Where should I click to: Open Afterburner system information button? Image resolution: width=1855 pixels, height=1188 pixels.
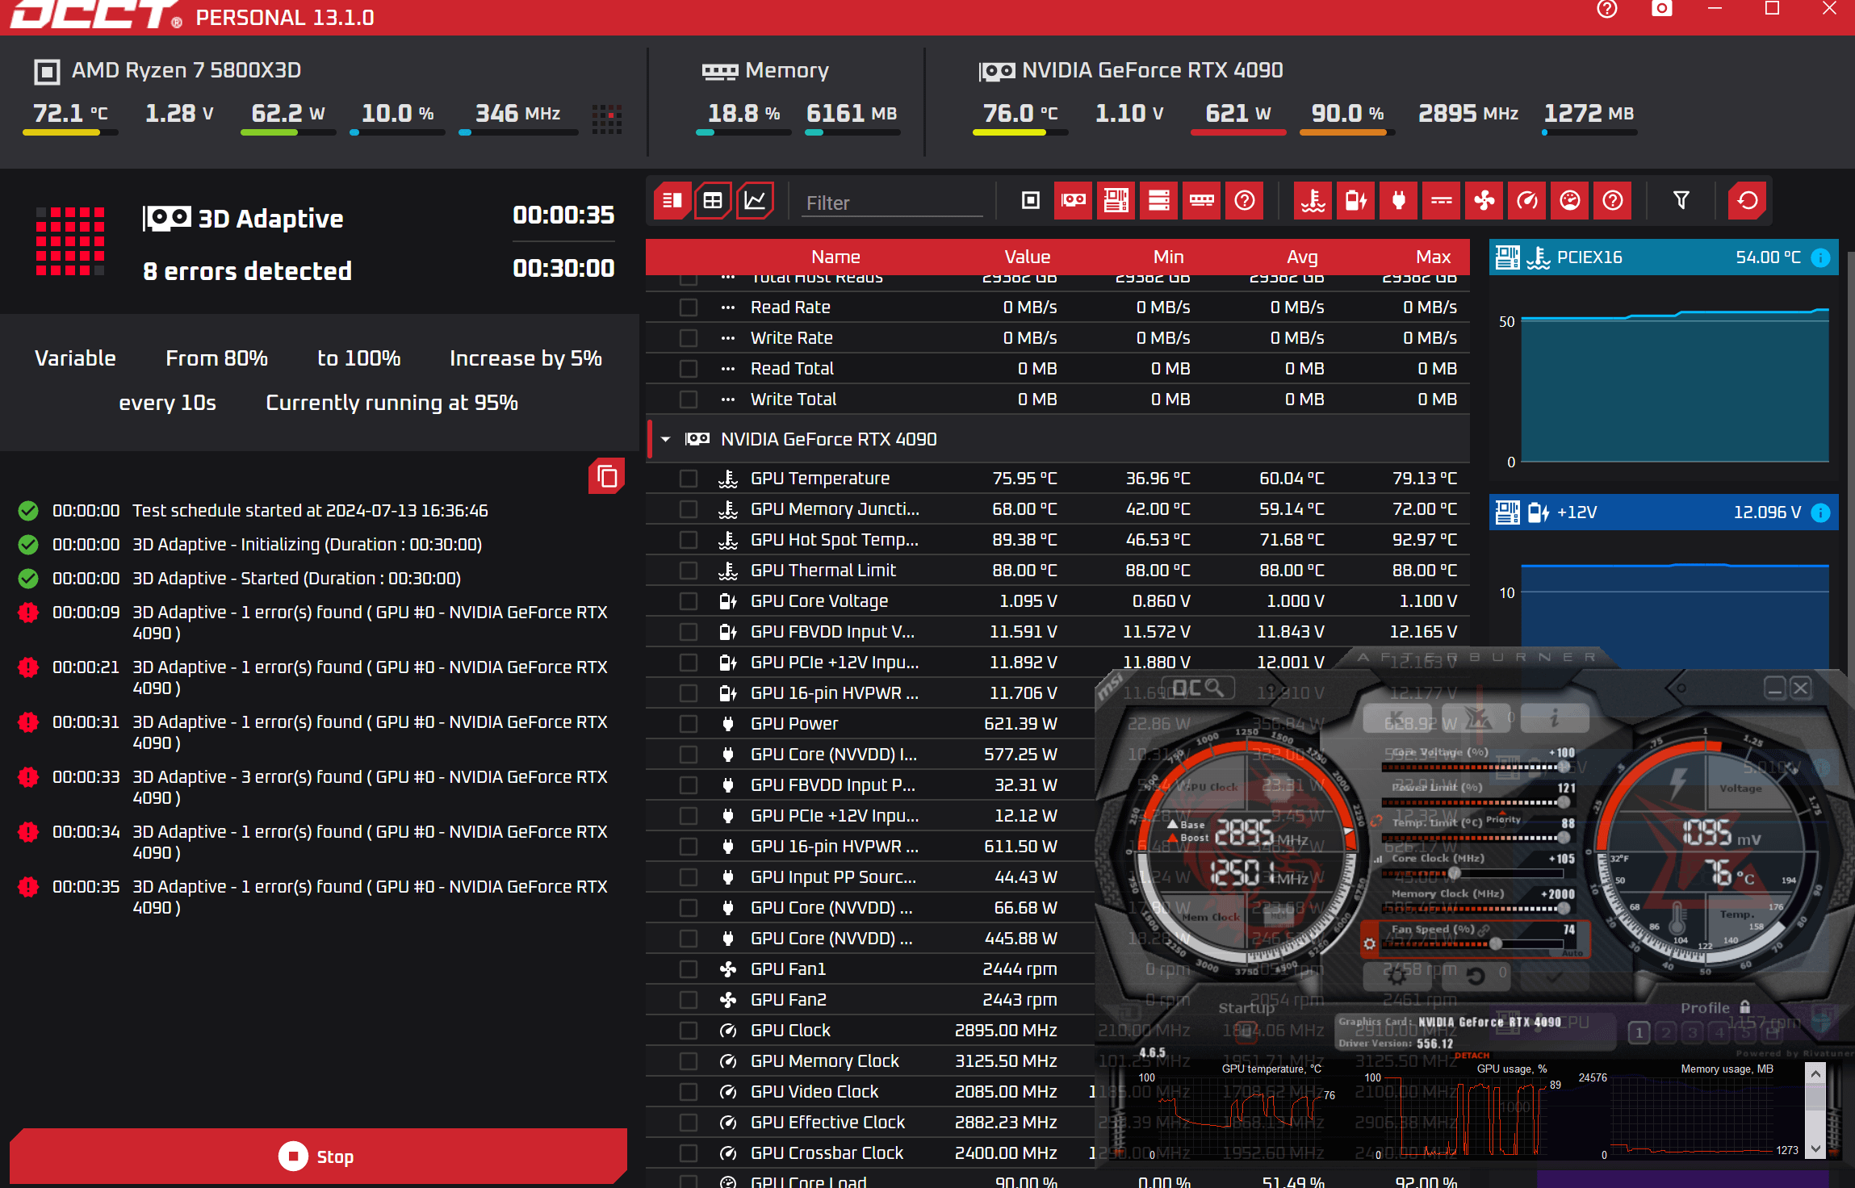pyautogui.click(x=1554, y=717)
